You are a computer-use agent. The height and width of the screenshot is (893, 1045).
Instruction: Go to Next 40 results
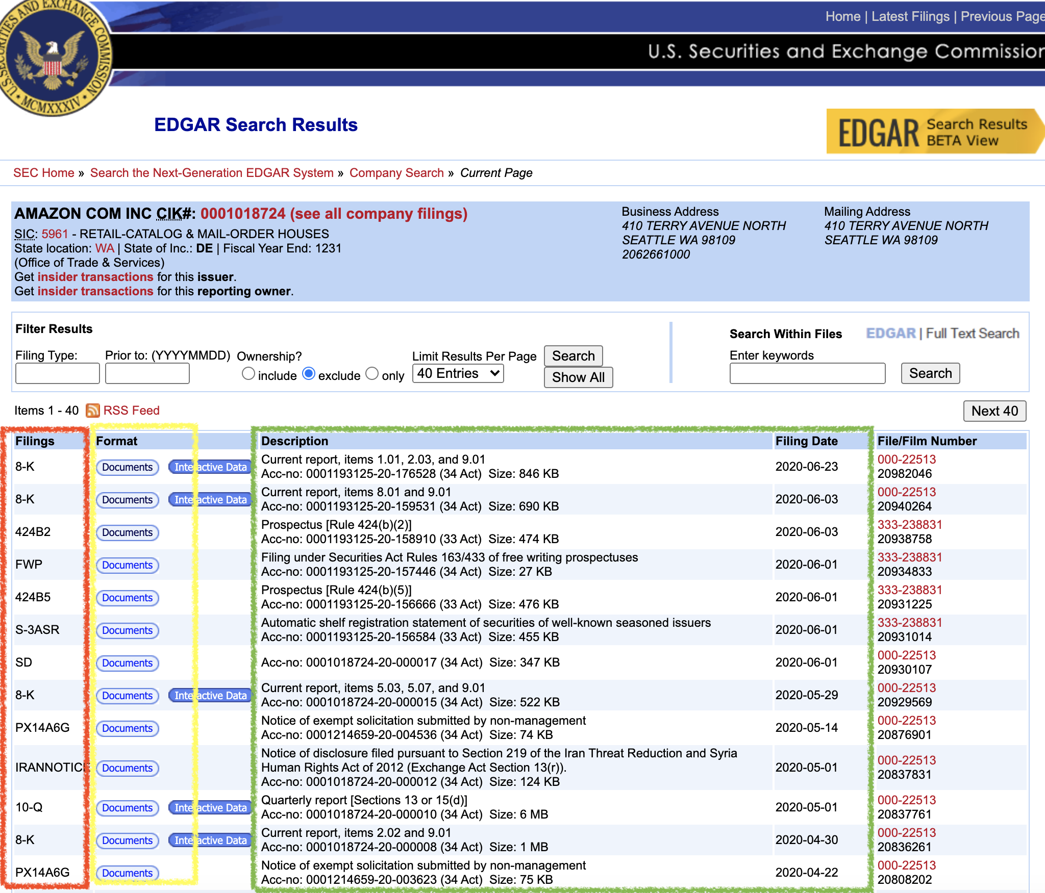click(994, 411)
